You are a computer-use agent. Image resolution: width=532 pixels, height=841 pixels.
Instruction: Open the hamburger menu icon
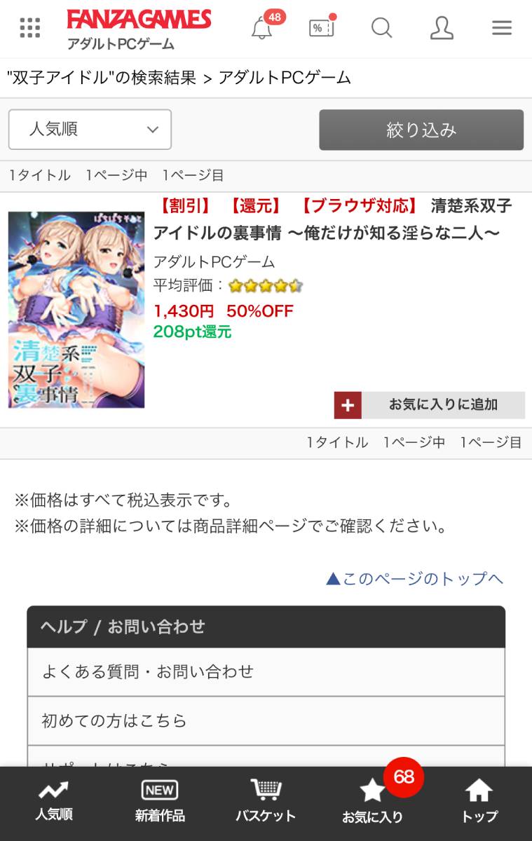[502, 28]
